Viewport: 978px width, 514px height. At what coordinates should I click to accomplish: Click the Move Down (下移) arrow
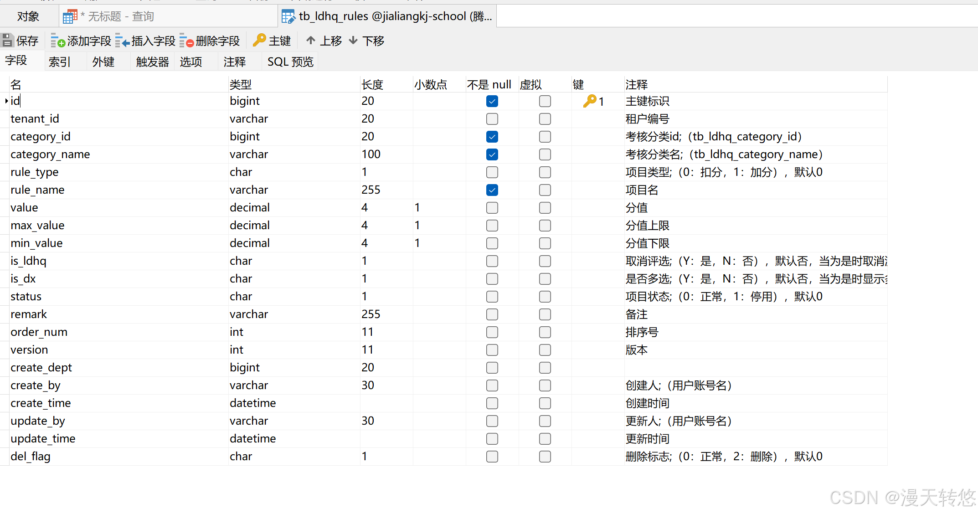pyautogui.click(x=353, y=41)
